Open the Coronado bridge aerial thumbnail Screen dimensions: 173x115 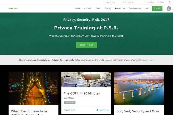tap(139, 89)
